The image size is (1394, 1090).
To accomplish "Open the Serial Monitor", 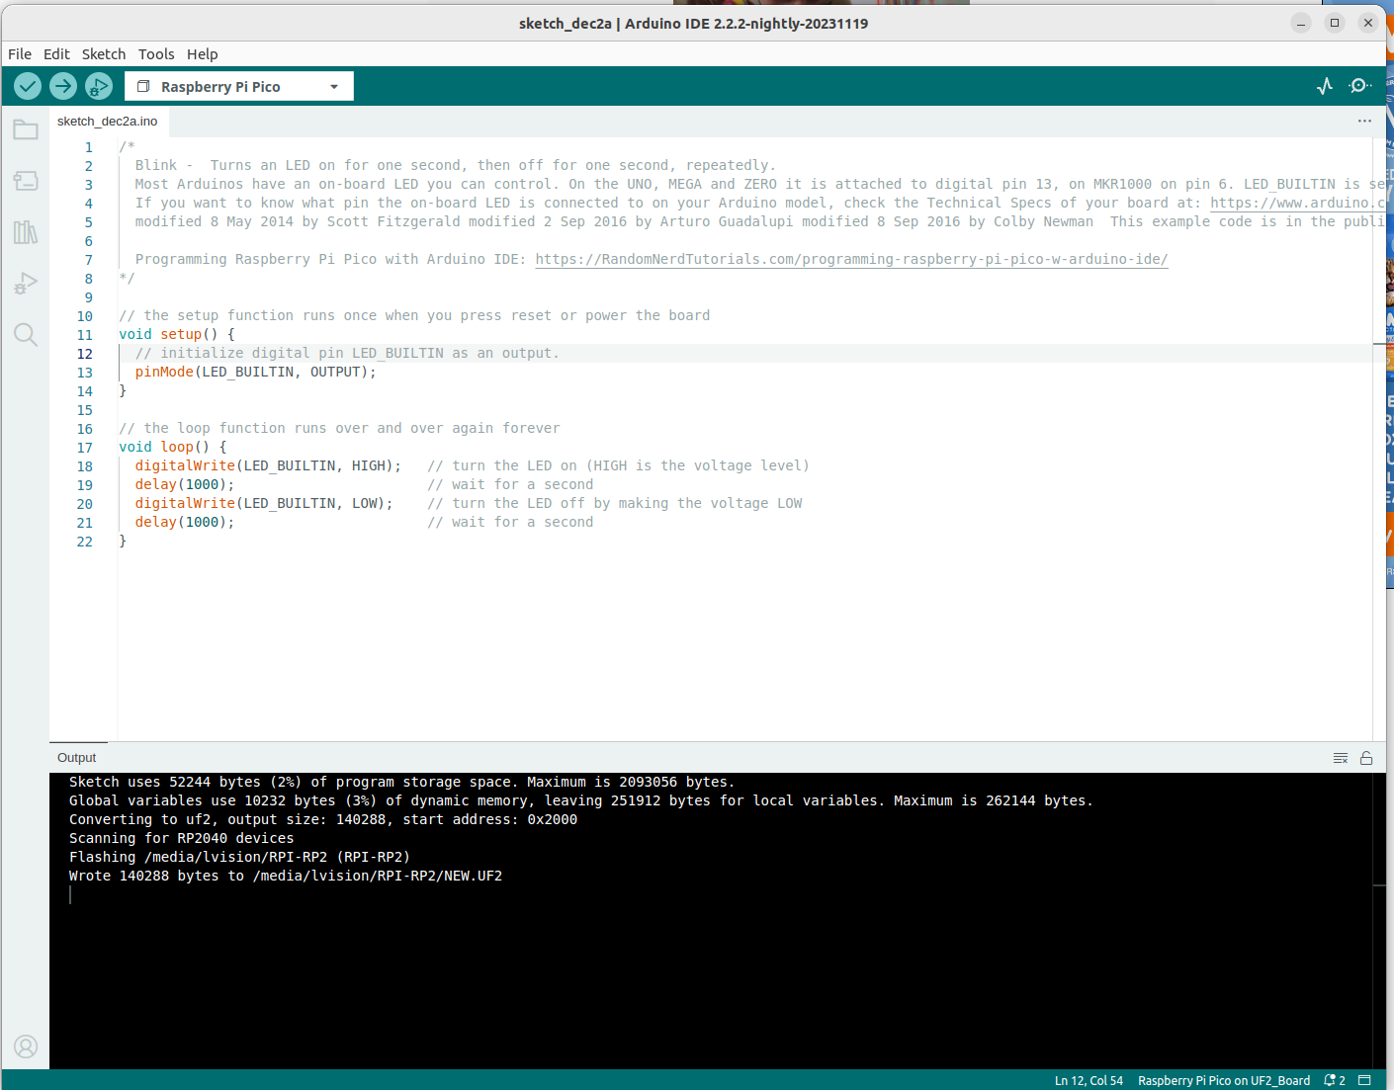I will (x=1360, y=86).
